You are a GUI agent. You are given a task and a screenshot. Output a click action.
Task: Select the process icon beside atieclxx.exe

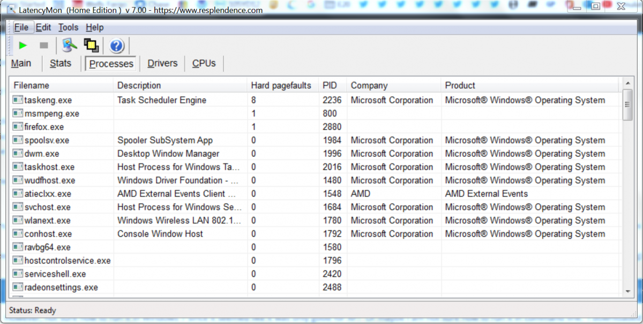[18, 194]
